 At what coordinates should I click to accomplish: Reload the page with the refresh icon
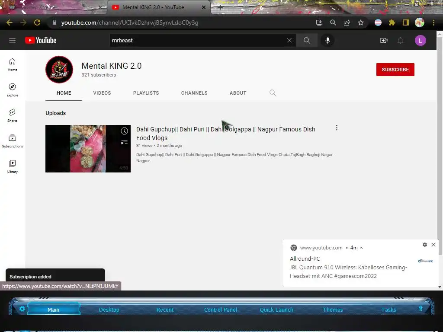(x=37, y=22)
